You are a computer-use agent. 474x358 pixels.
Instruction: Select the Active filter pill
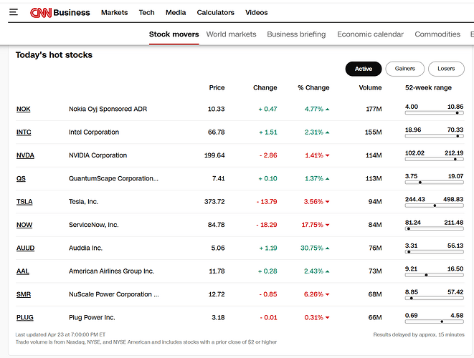[x=364, y=69]
